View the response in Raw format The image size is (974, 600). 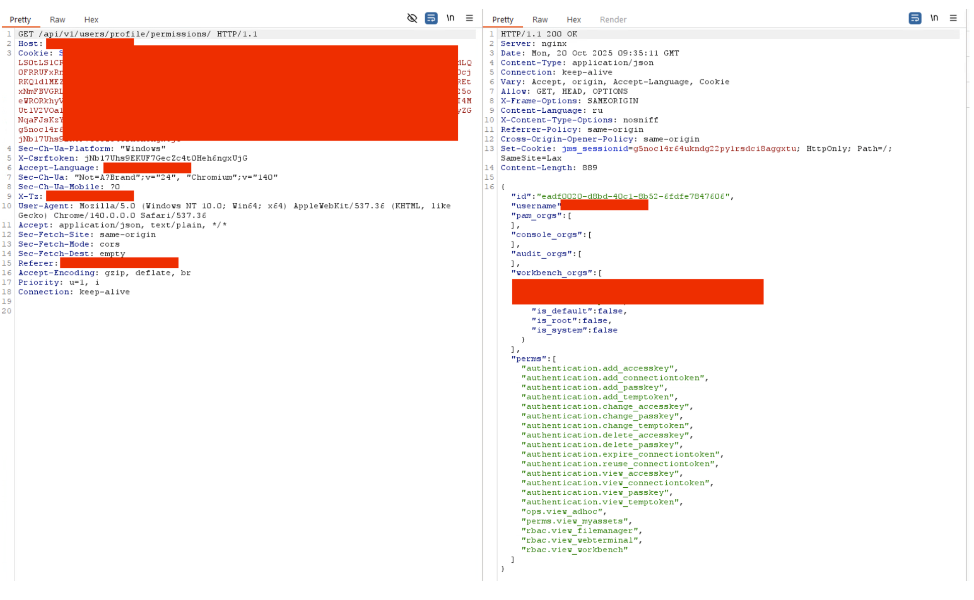tap(539, 20)
